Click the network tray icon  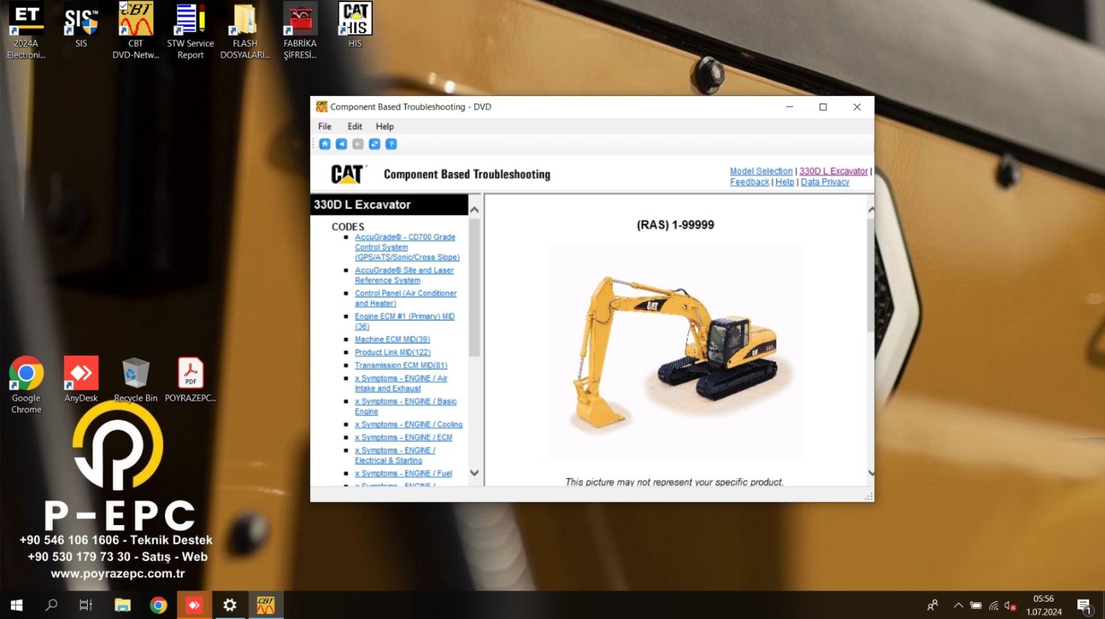click(993, 605)
